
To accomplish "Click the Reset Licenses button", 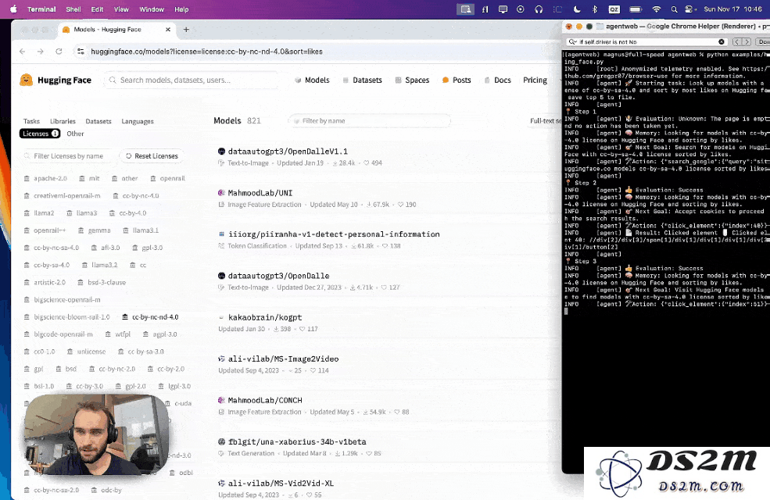I will point(152,156).
